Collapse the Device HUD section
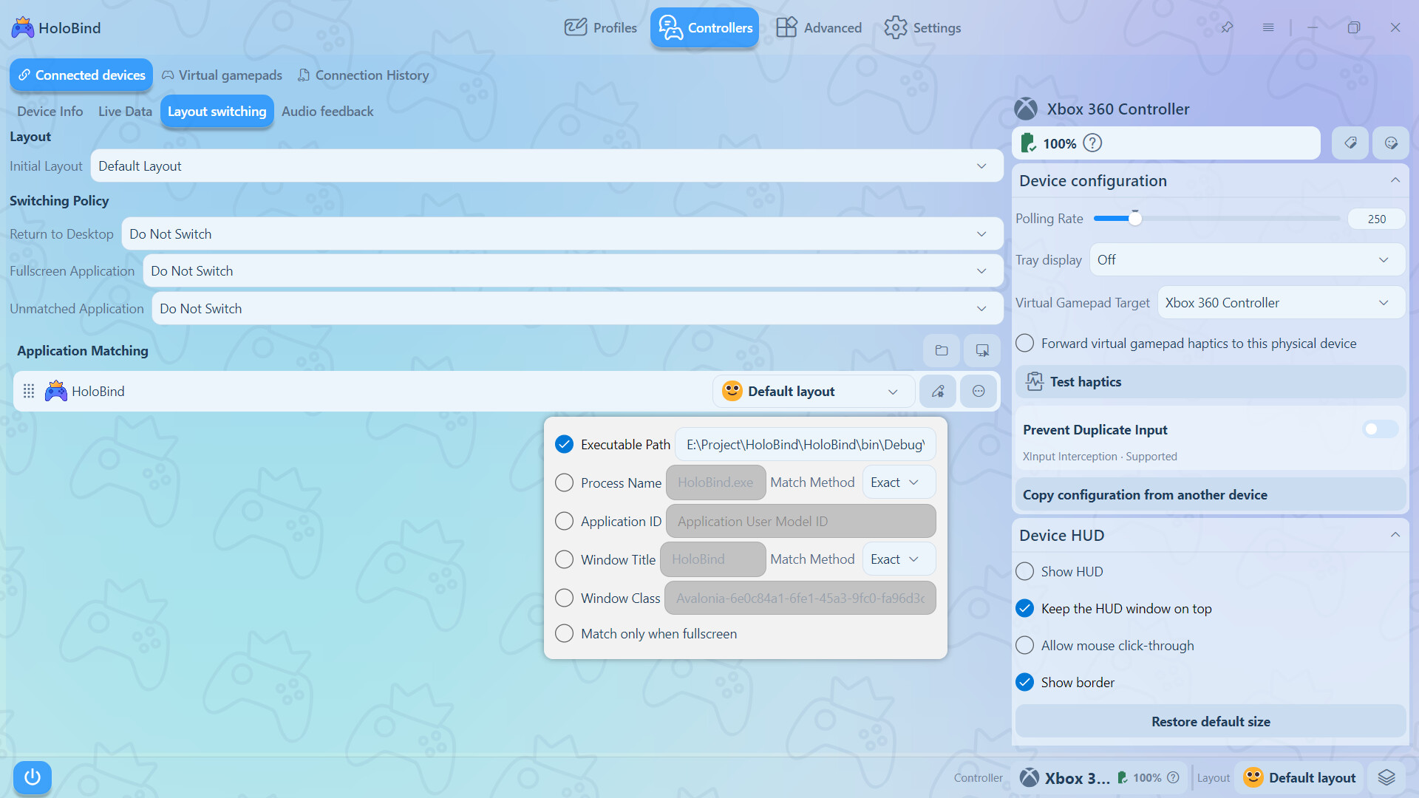Screen dimensions: 1419x798 point(1395,535)
